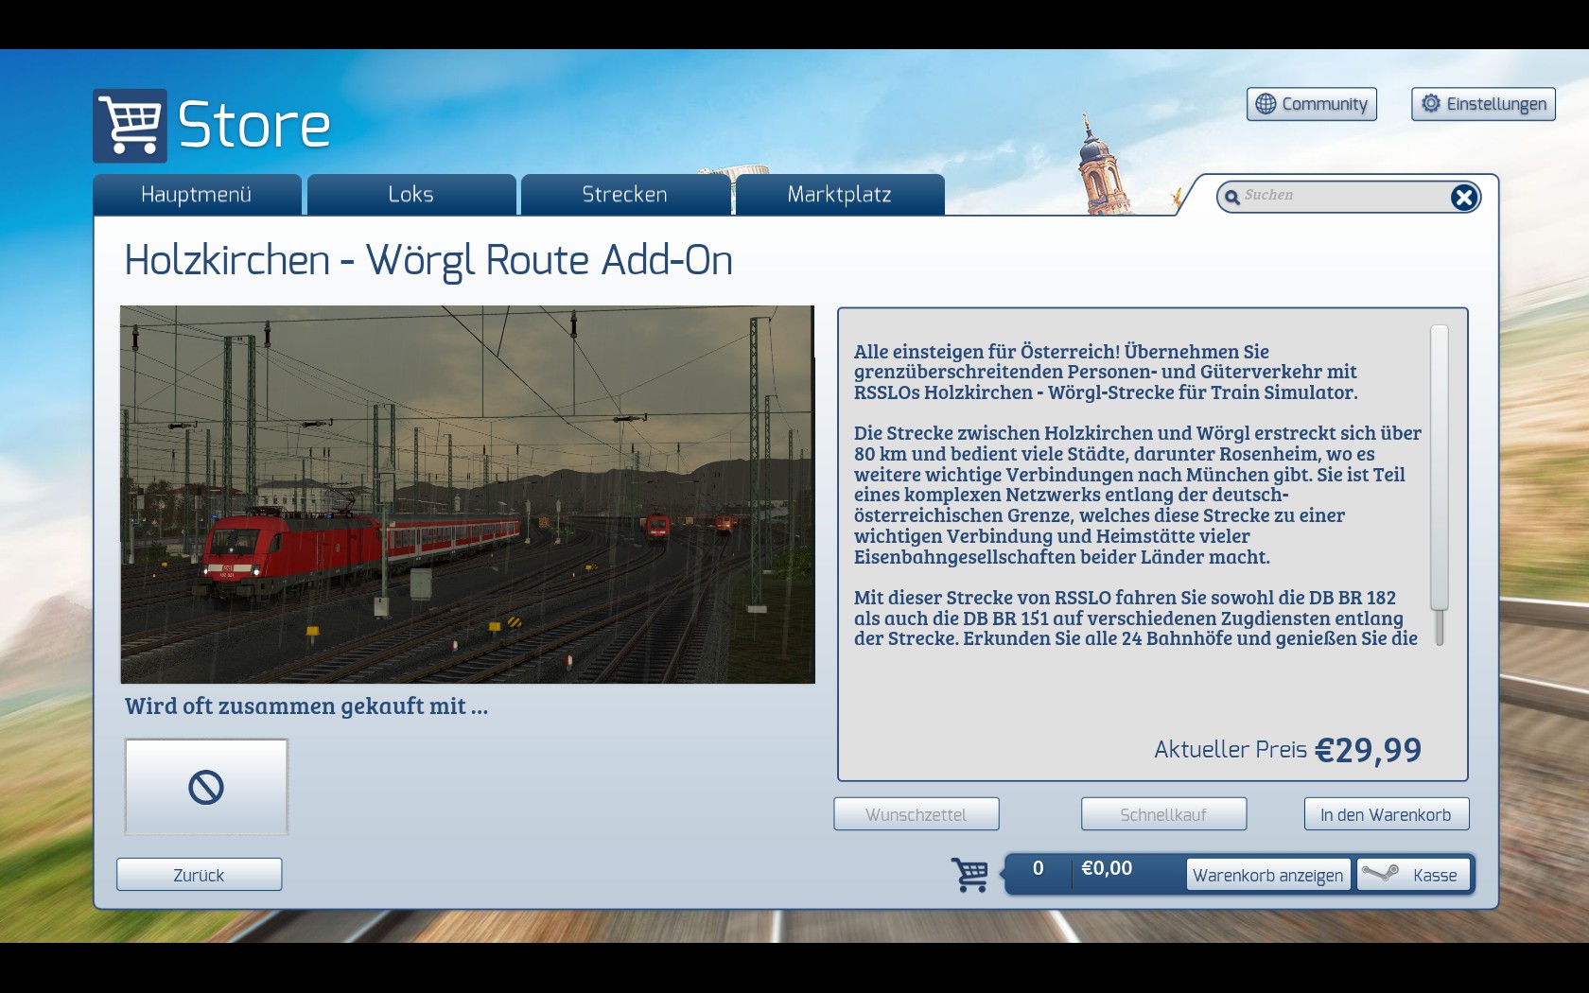
Task: Open Einstellungen settings
Action: [x=1484, y=104]
